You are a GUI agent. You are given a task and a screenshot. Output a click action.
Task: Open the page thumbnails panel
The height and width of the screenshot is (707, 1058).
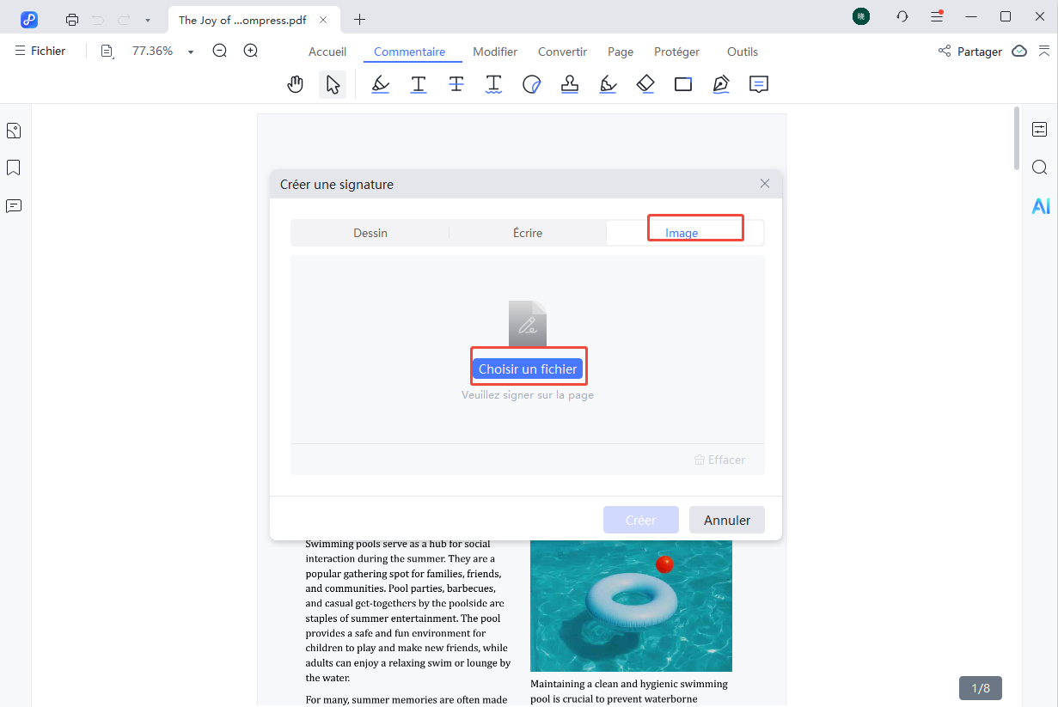pos(13,130)
